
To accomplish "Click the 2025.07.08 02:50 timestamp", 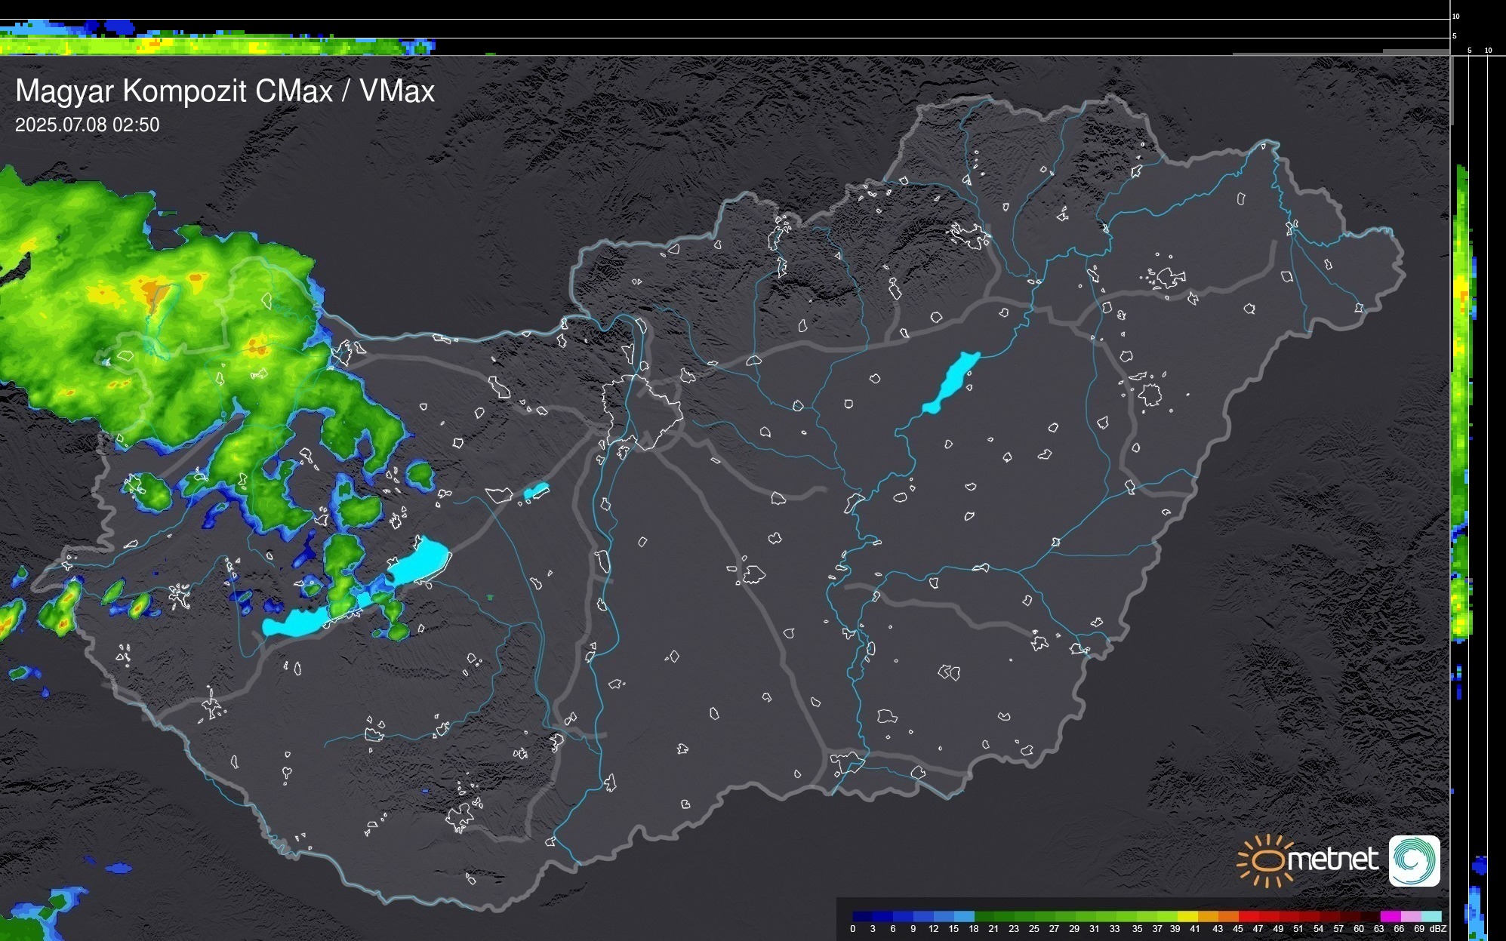I will 87,125.
